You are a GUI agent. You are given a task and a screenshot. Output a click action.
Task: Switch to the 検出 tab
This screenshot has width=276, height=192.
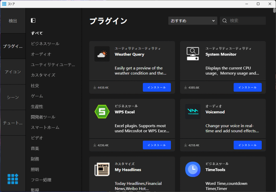tap(13, 21)
